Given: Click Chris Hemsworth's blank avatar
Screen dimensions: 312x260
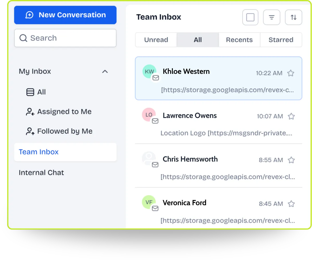Looking at the screenshot, I should [x=149, y=158].
